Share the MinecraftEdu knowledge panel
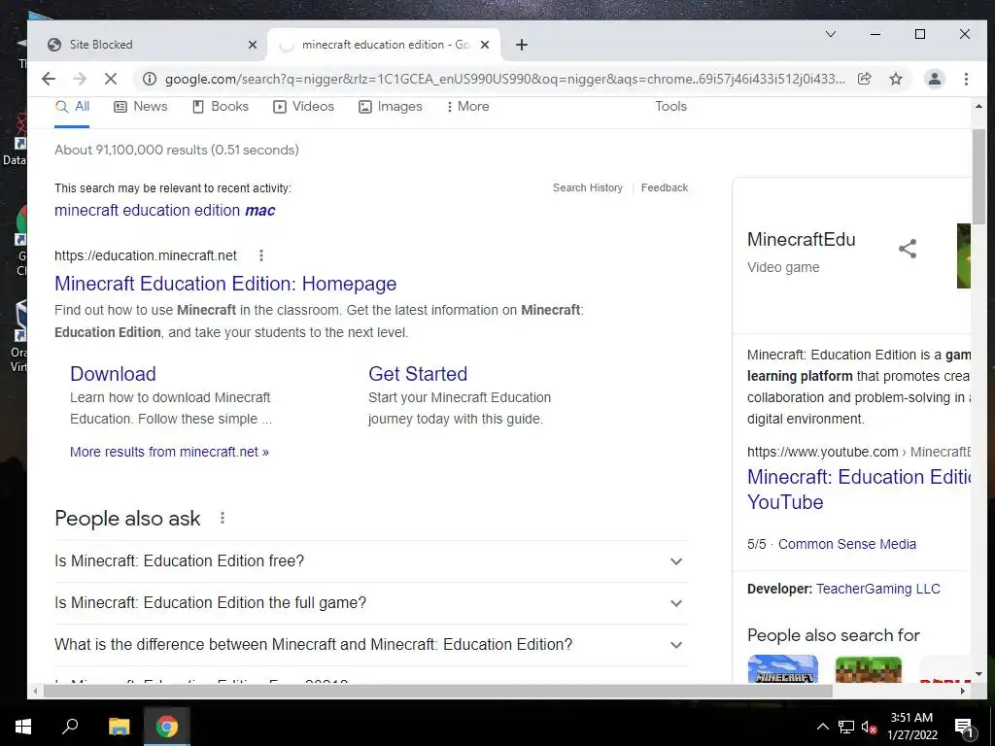This screenshot has width=995, height=746. click(x=908, y=248)
